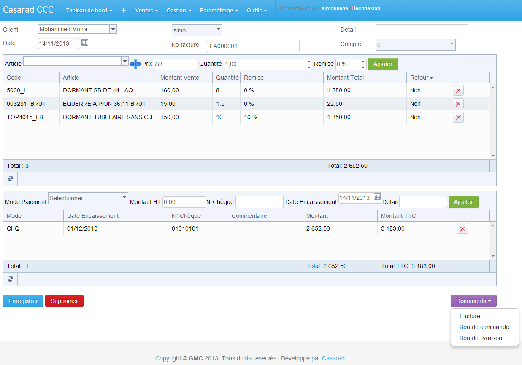
Task: Open the Documents dropdown button
Action: click(x=473, y=301)
